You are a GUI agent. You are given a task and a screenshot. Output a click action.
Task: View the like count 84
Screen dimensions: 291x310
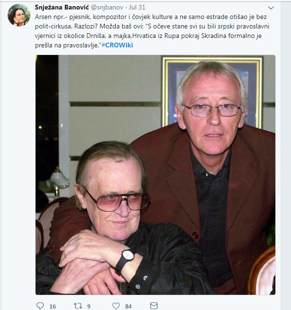click(x=128, y=306)
